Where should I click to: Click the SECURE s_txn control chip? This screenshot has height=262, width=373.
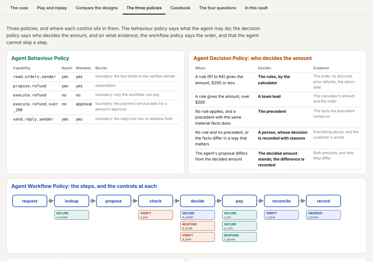coord(240,215)
